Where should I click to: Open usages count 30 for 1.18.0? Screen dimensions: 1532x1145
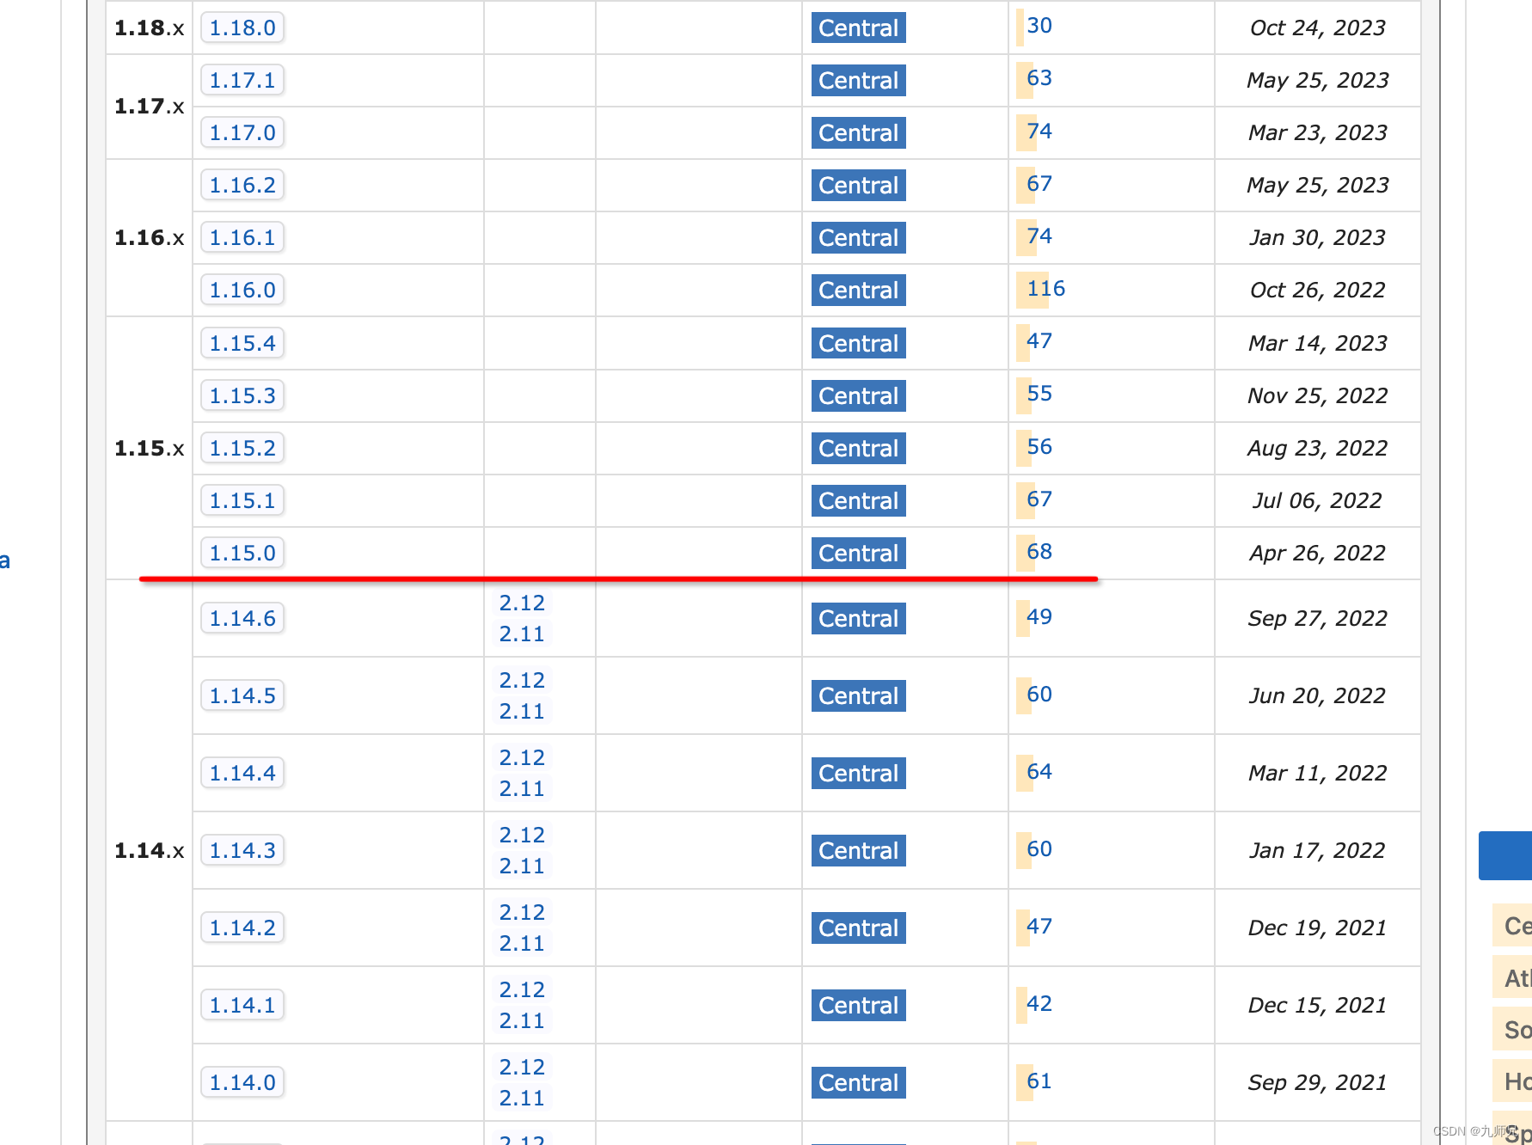[x=1039, y=26]
